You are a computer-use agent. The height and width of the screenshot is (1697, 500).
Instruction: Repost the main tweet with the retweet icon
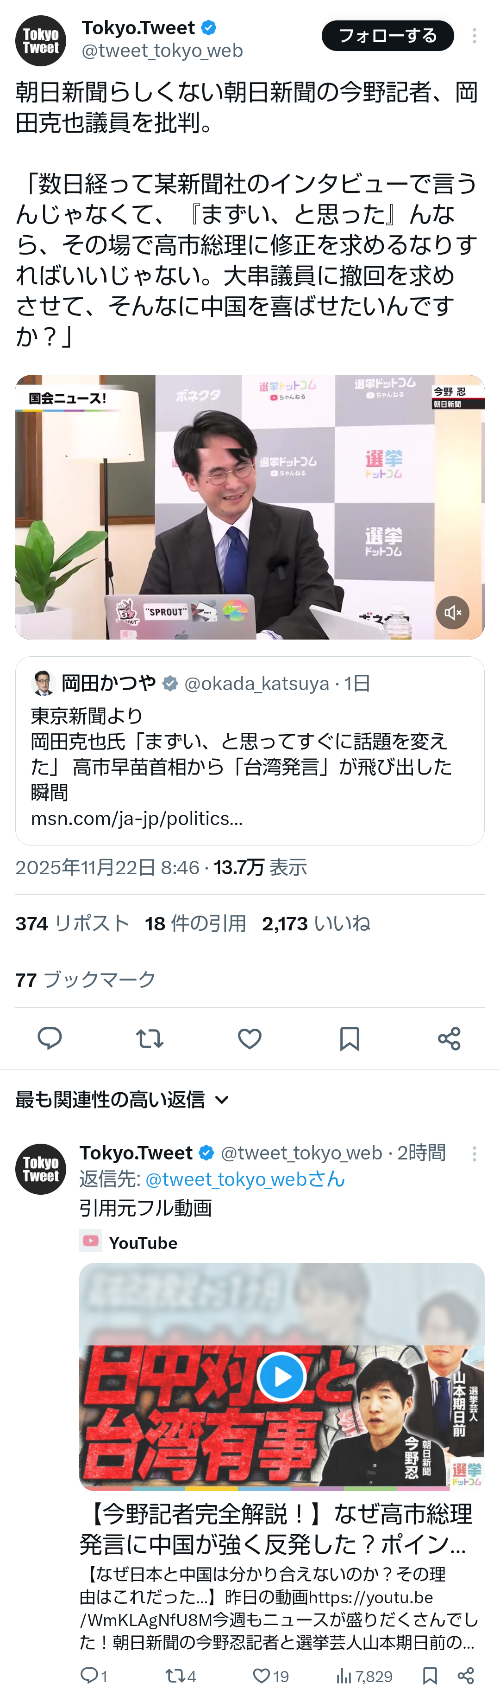pos(150,1038)
